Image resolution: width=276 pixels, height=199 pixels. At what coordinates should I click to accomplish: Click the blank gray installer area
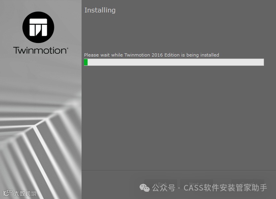(x=179, y=116)
